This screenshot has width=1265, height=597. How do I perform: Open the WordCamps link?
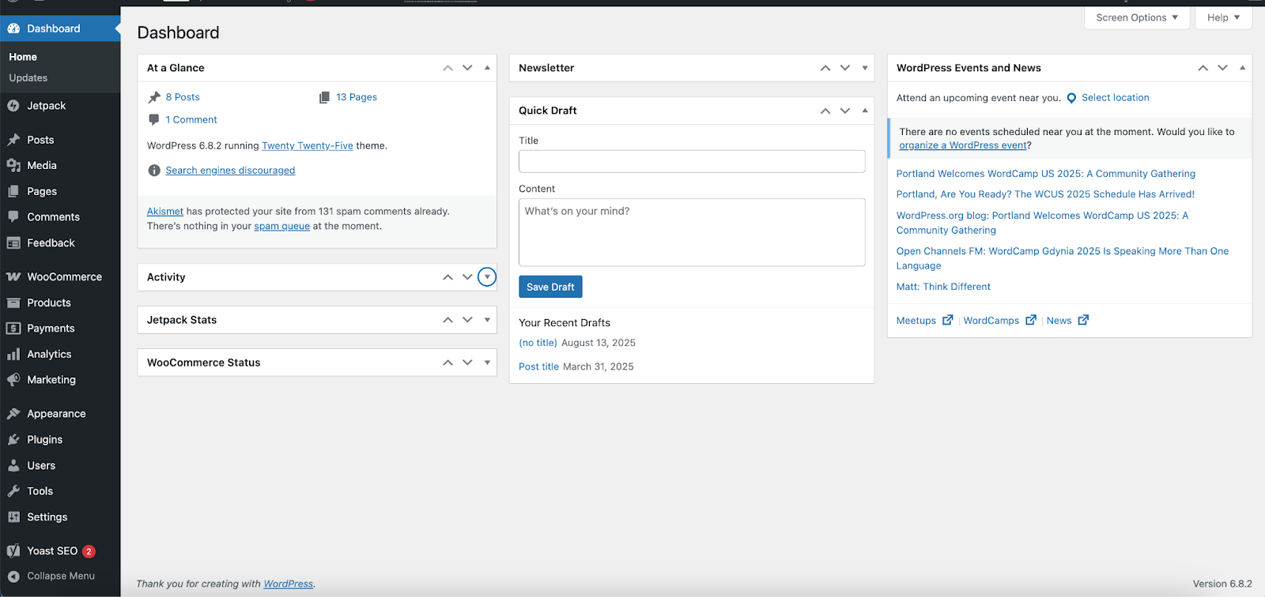click(x=999, y=321)
